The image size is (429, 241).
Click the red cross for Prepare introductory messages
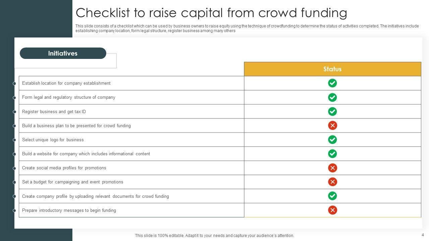click(x=332, y=210)
